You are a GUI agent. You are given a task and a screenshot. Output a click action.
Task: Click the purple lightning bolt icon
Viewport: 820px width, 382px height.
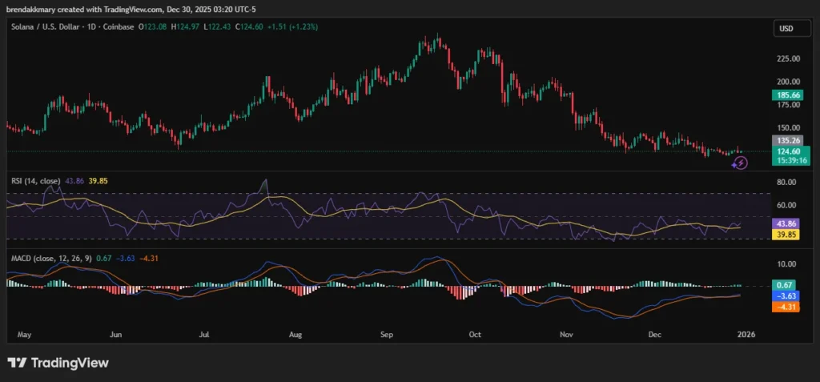click(x=740, y=163)
